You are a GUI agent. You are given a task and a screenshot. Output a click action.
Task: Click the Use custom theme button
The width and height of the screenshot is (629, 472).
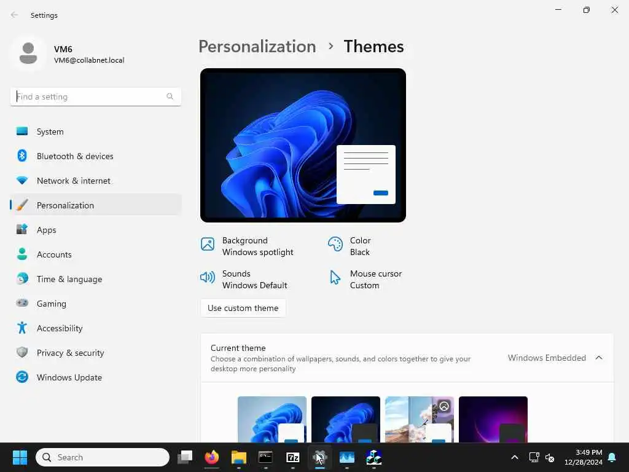[243, 309]
